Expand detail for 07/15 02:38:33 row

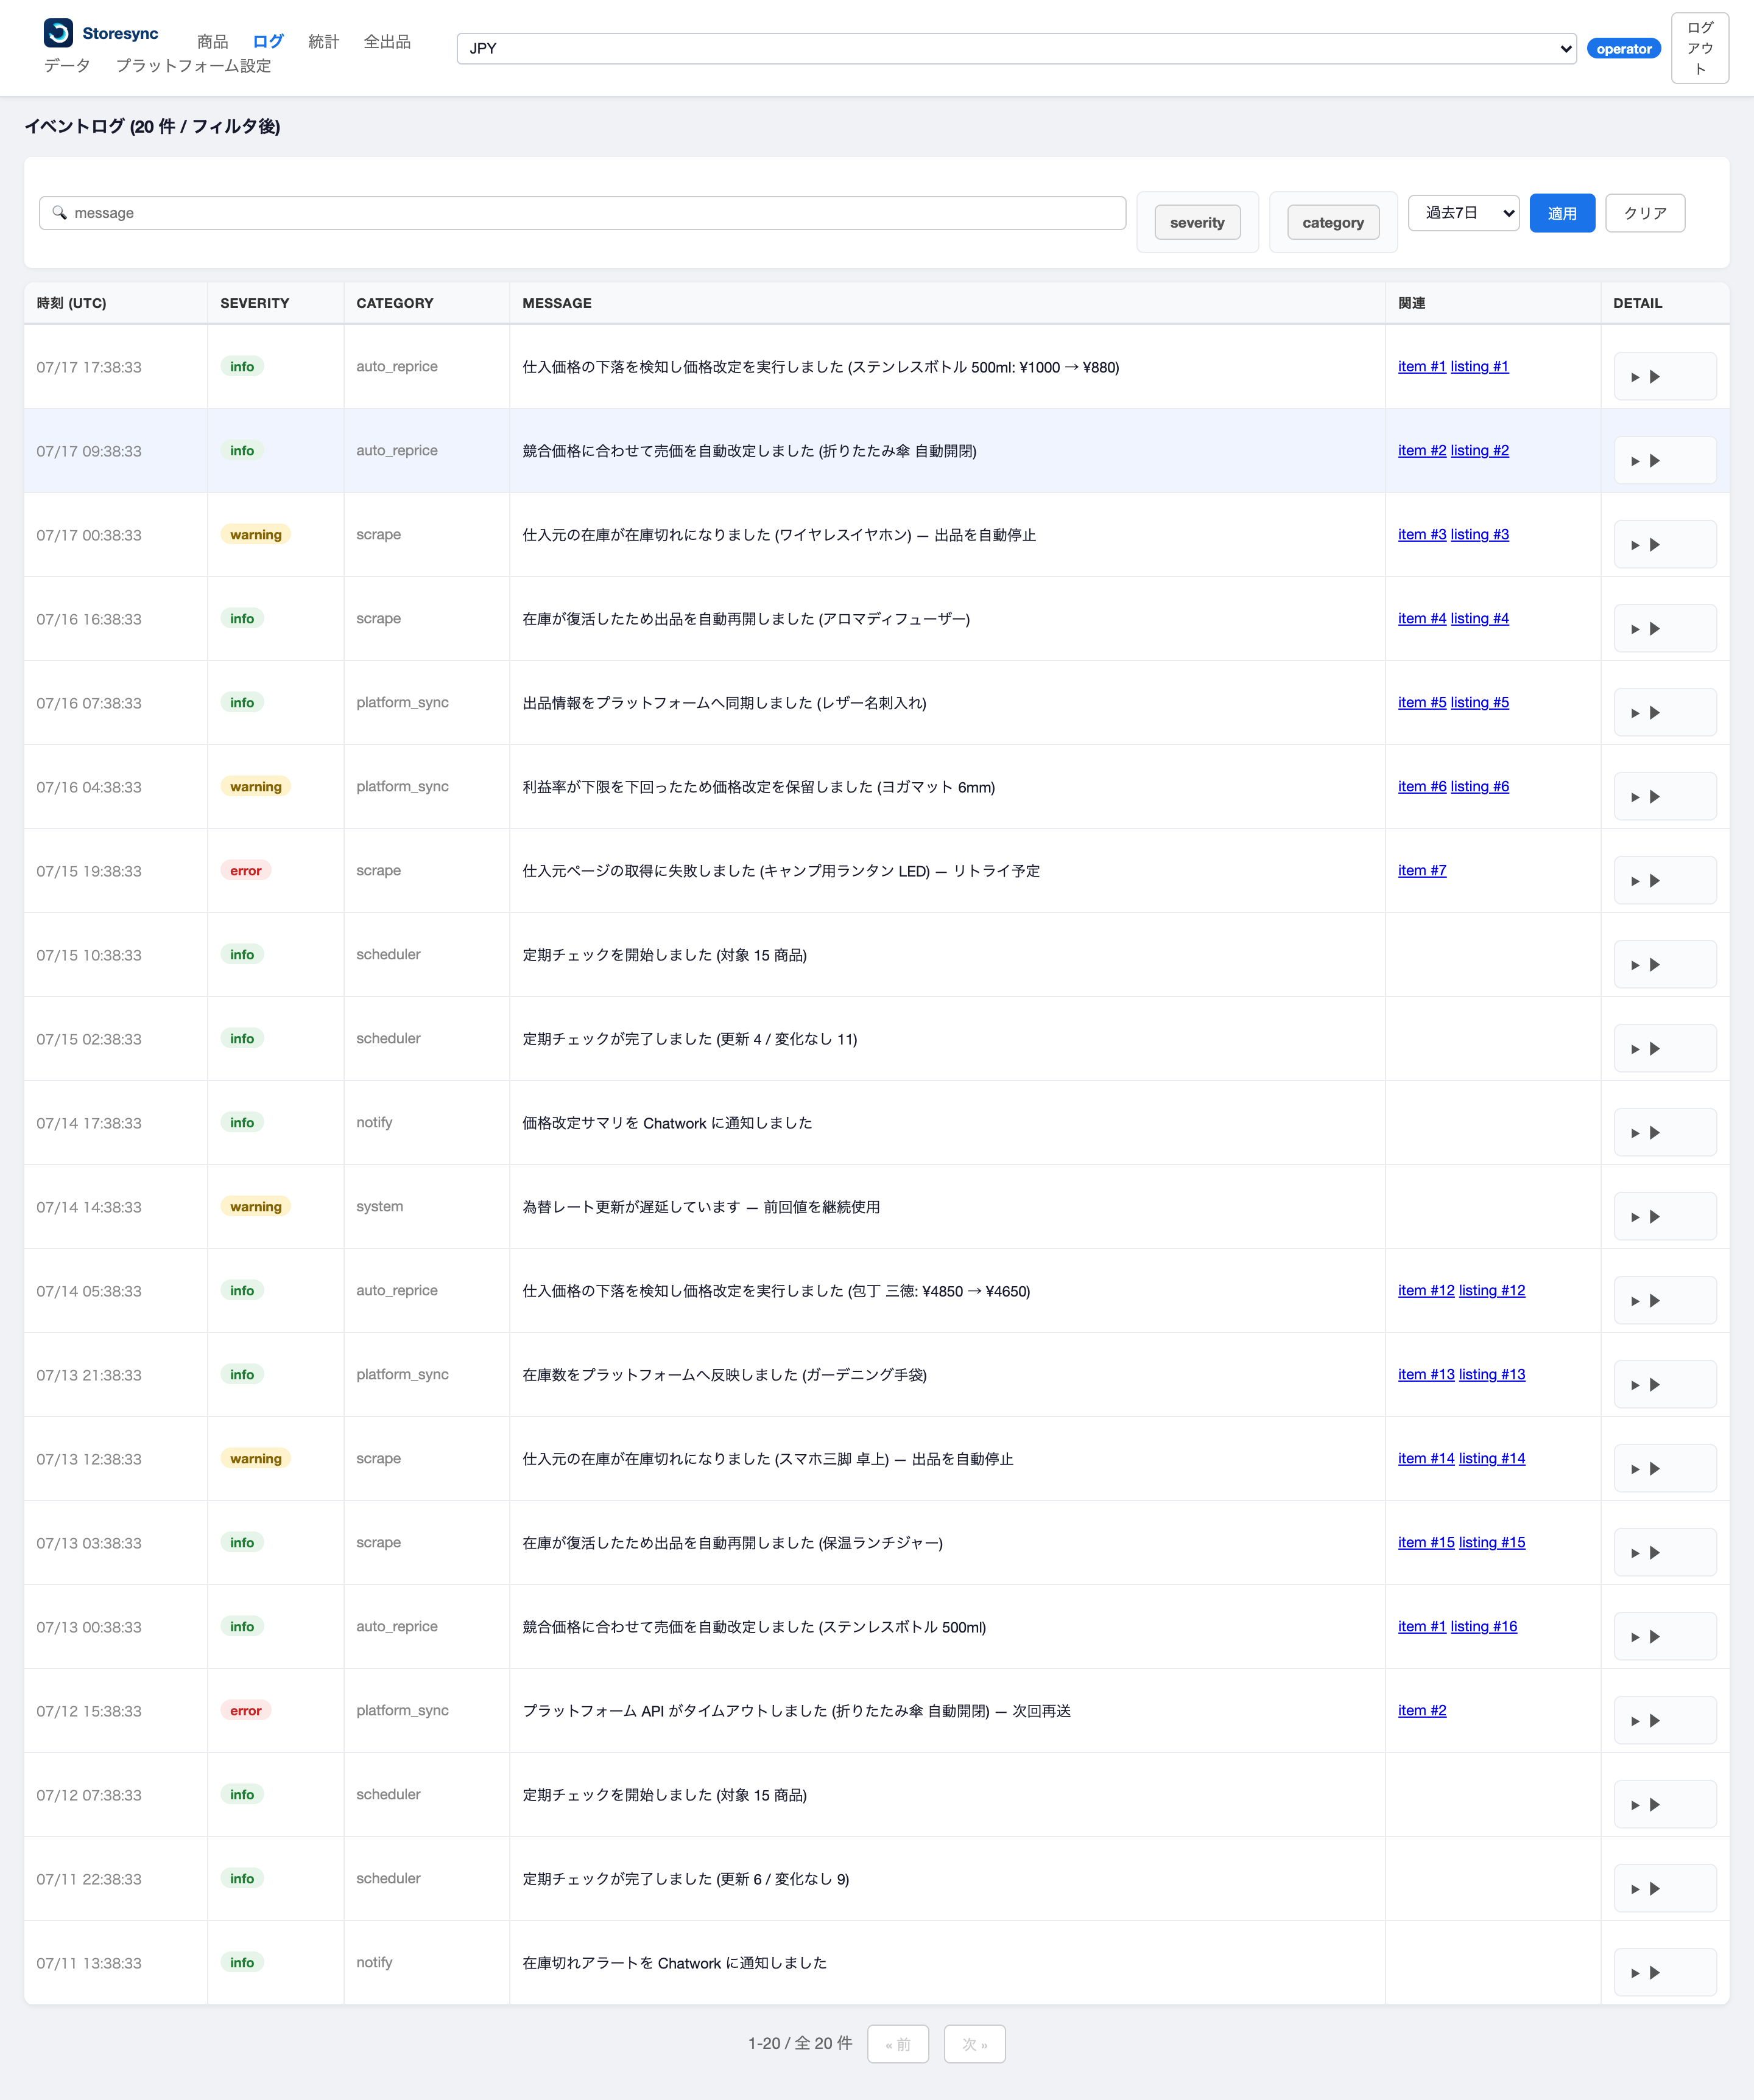[1665, 1049]
